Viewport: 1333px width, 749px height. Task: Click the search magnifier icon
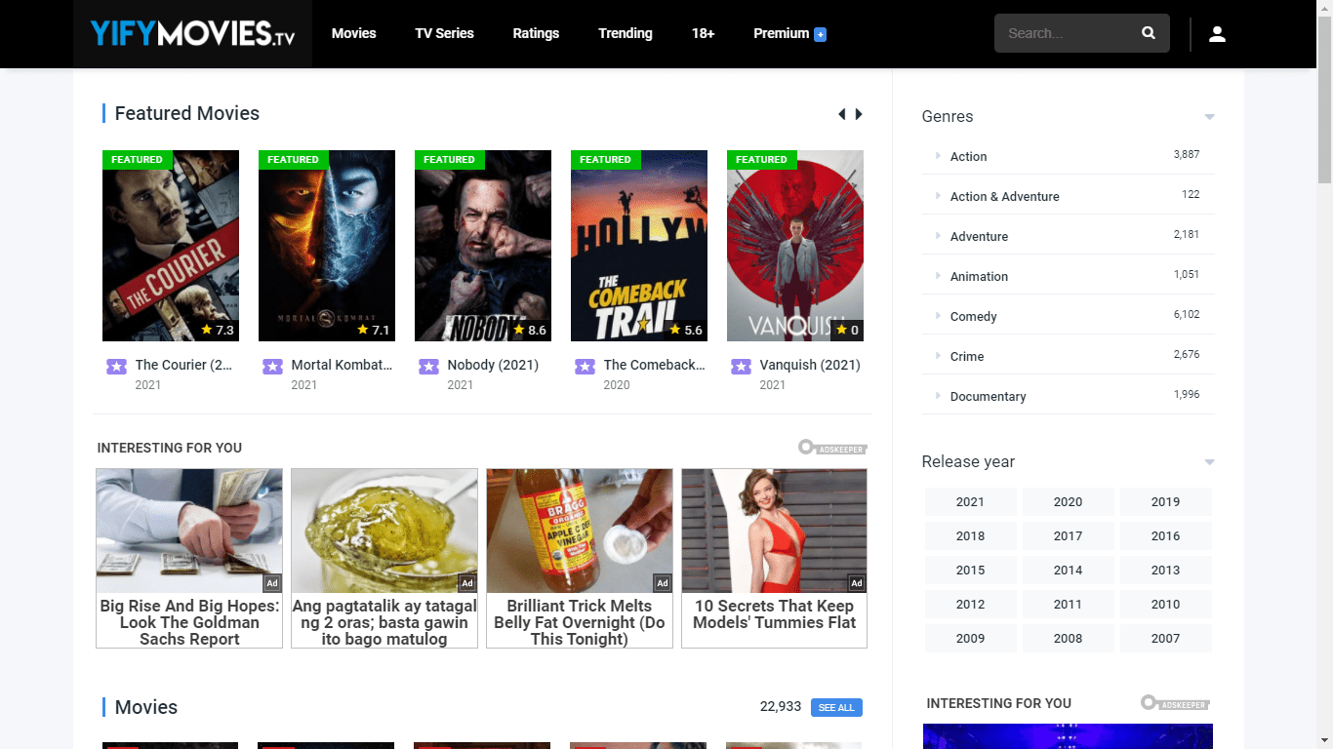tap(1149, 33)
